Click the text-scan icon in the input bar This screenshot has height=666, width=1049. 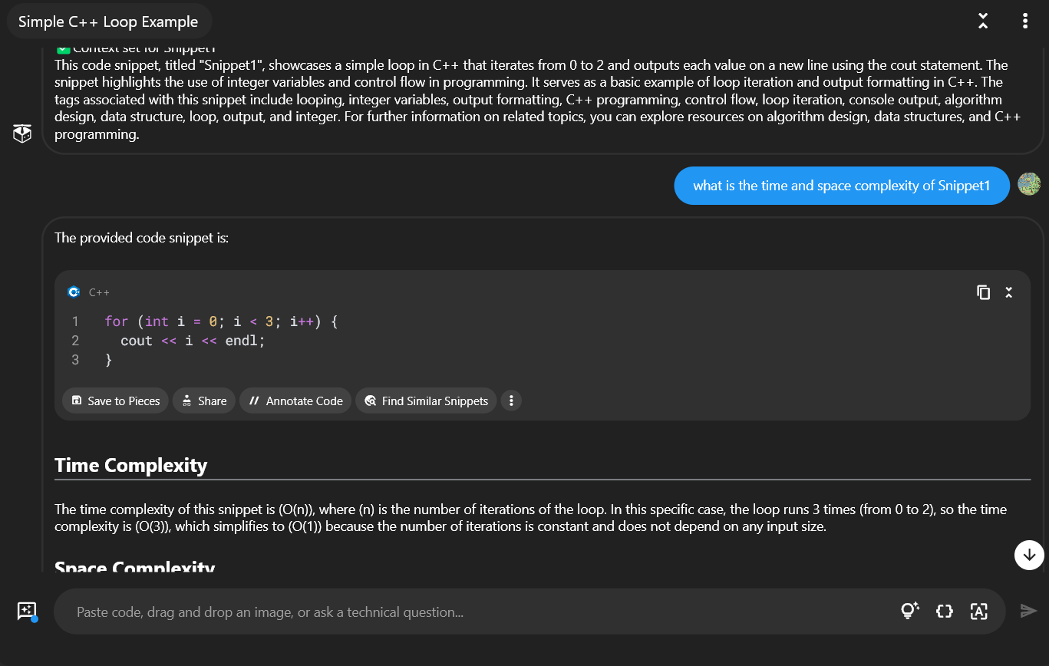(978, 612)
